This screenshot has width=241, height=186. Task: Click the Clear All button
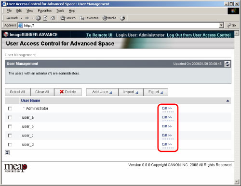tap(42, 92)
